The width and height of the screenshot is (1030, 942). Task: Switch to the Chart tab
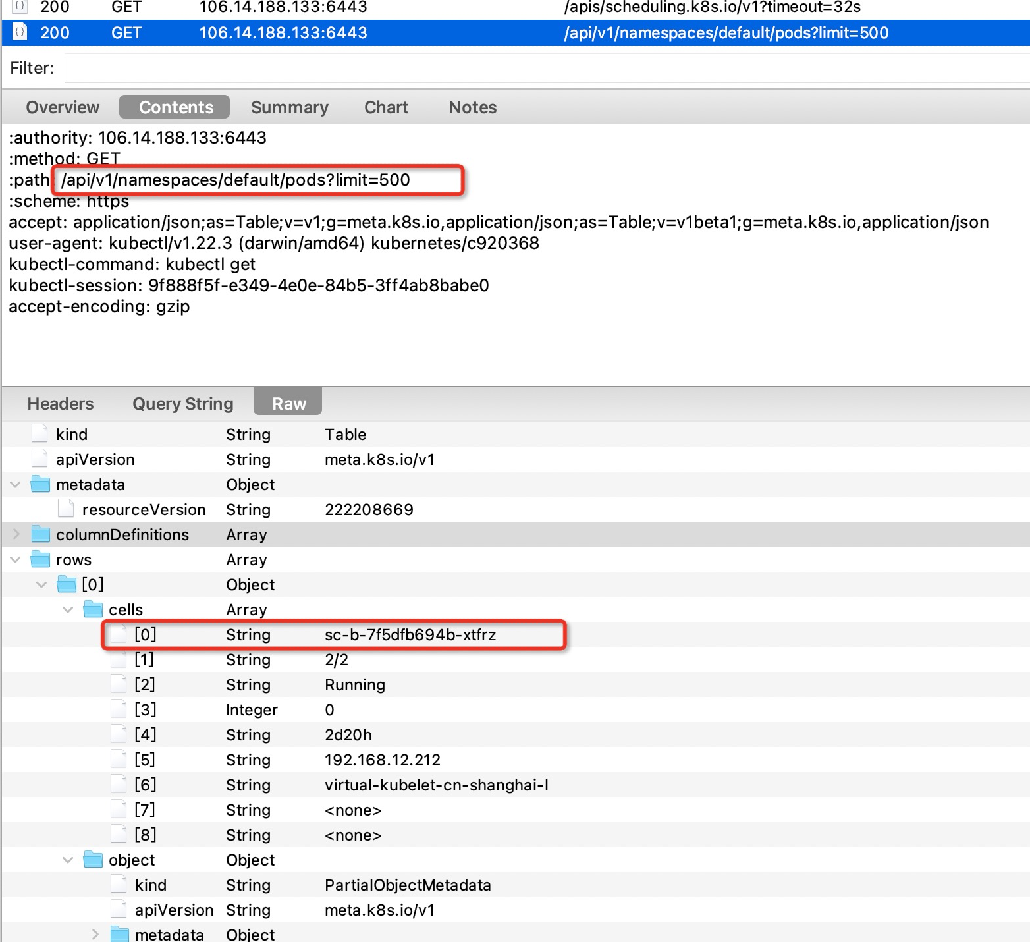pyautogui.click(x=386, y=107)
